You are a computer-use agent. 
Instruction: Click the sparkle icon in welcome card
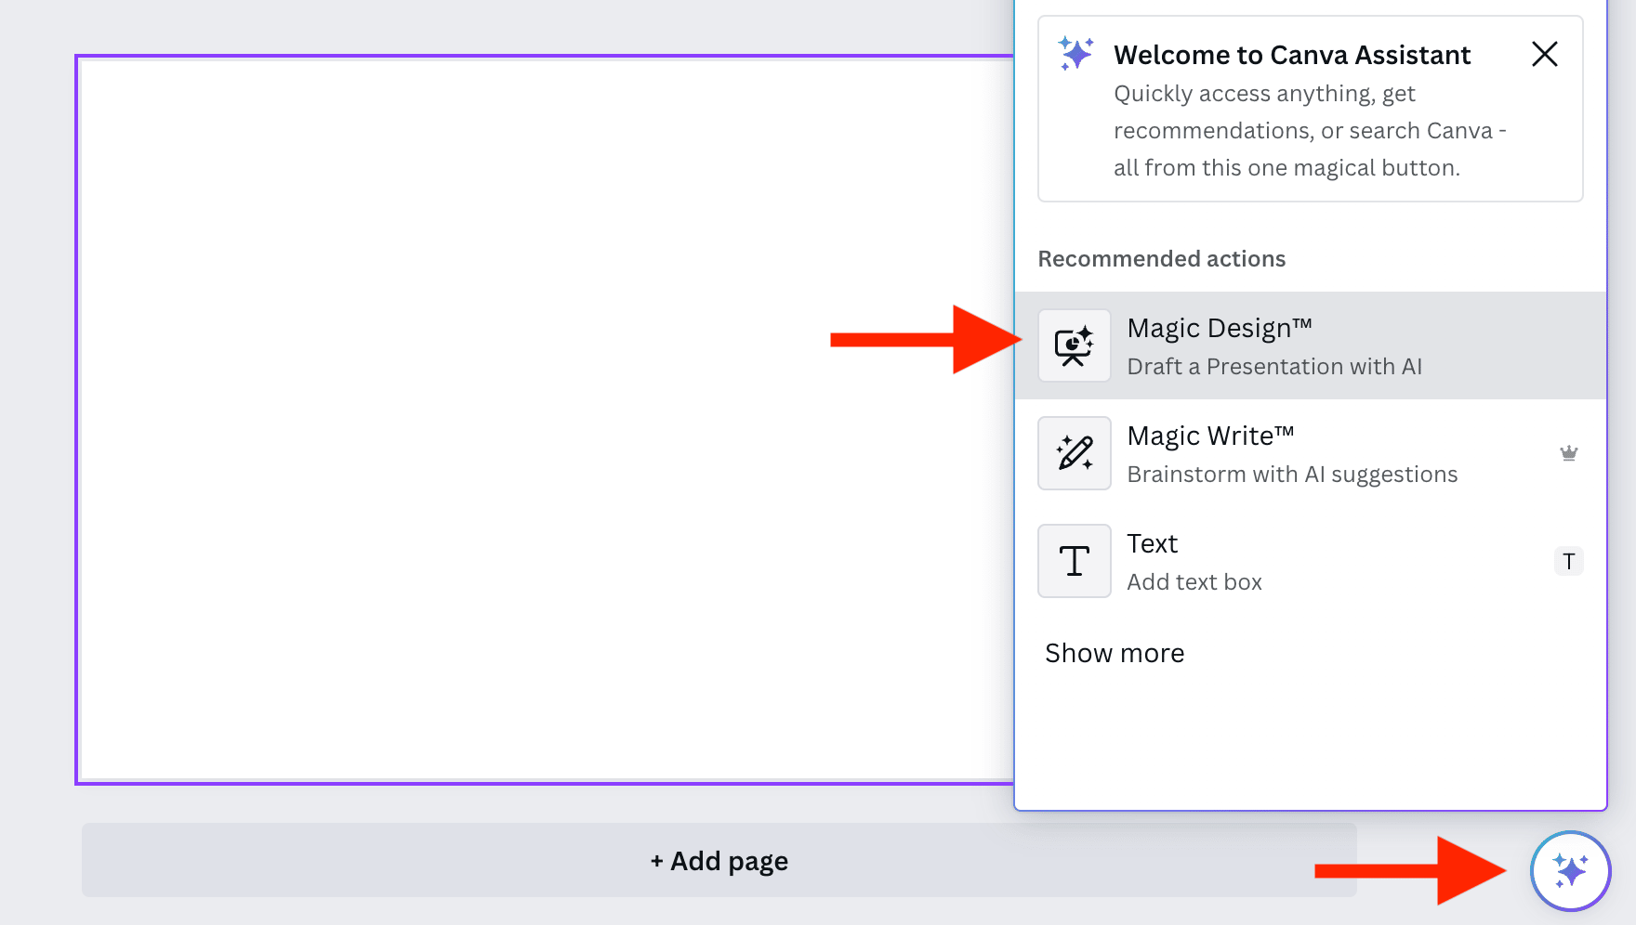click(1075, 54)
